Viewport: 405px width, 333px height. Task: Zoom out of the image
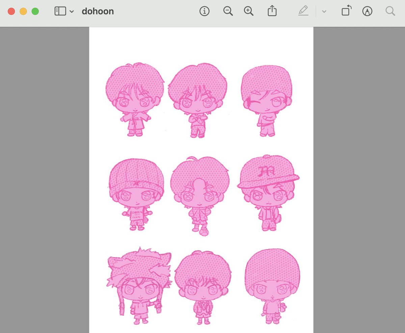tap(228, 11)
